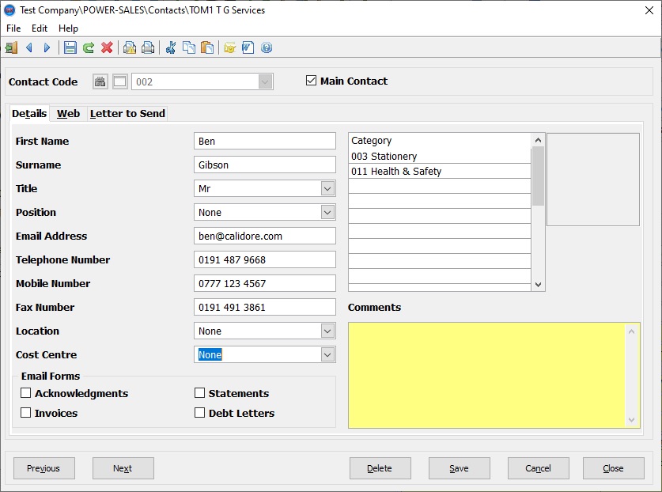Expand the Title dropdown showing Mr
This screenshot has height=492, width=662.
pyautogui.click(x=327, y=189)
